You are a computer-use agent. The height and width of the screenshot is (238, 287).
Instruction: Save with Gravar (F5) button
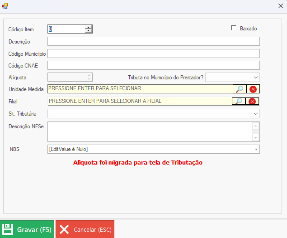[x=27, y=229]
